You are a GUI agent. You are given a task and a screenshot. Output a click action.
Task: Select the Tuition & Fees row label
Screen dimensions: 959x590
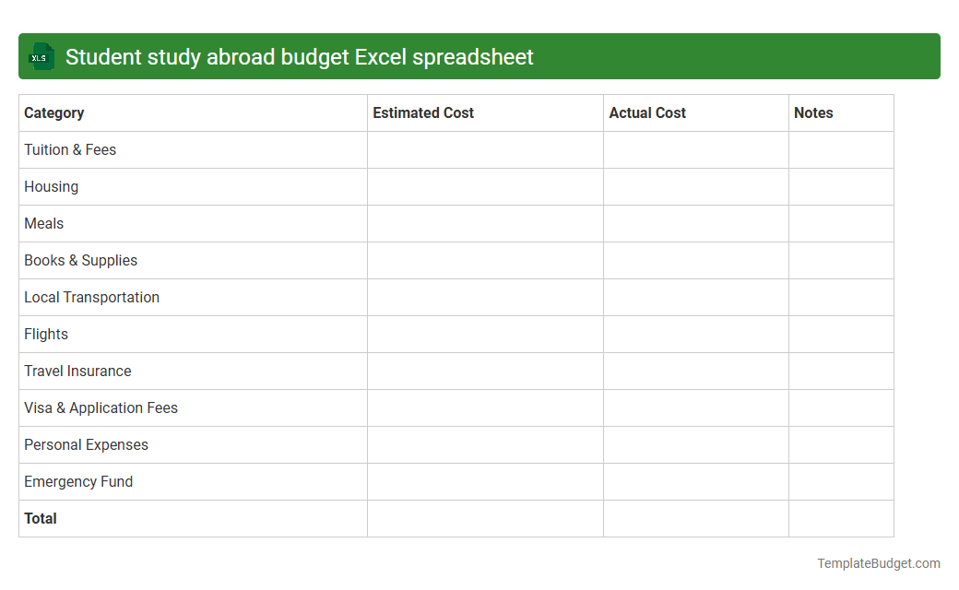[70, 149]
